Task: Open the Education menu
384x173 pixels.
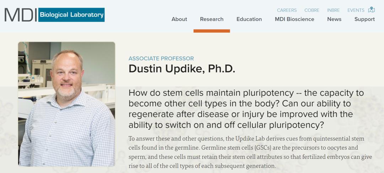Action: 249,19
